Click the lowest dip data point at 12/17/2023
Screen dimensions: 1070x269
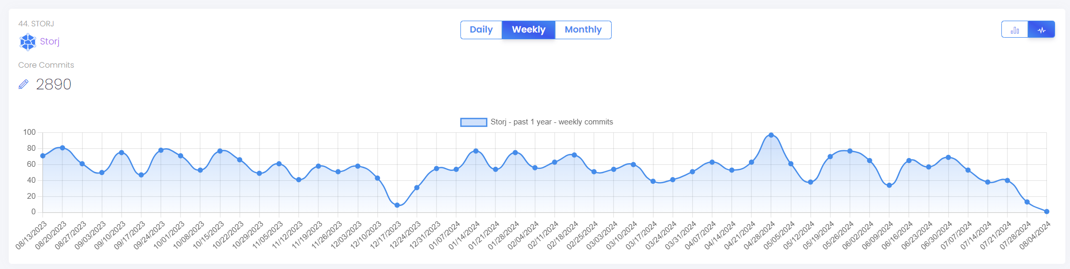point(397,205)
